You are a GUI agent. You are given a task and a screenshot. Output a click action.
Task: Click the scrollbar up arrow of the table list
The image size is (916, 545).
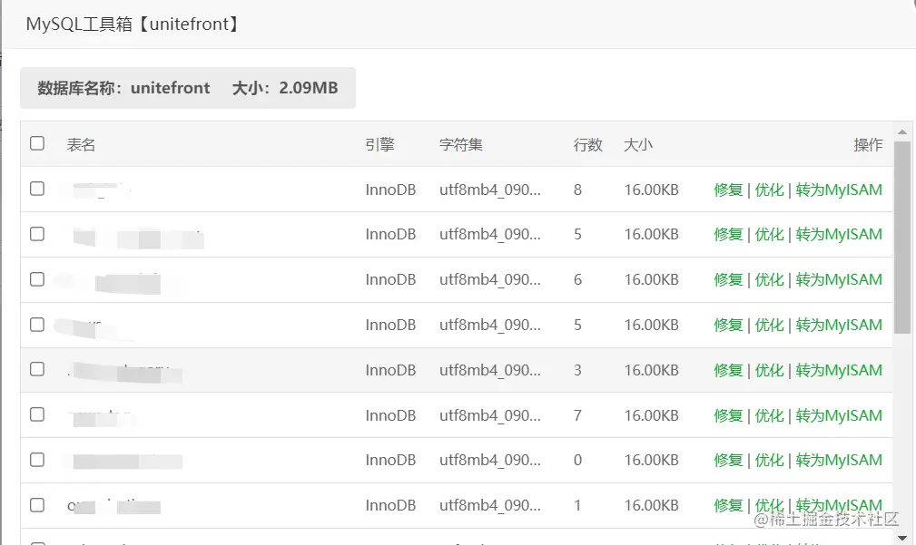tap(902, 131)
